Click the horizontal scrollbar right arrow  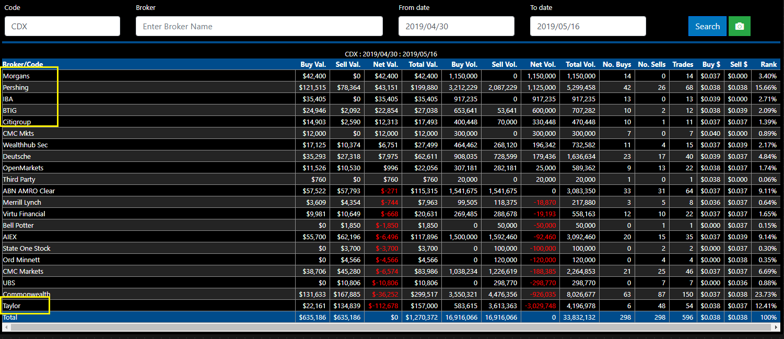(x=775, y=327)
